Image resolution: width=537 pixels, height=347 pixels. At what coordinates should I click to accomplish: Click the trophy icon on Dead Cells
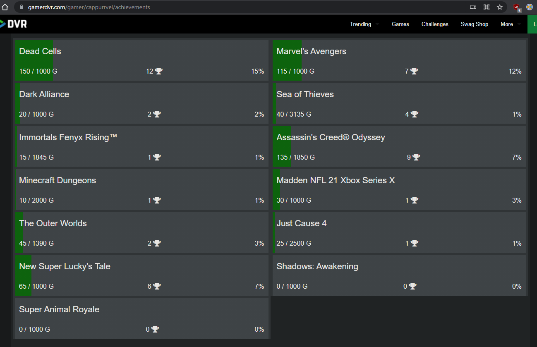pos(159,71)
